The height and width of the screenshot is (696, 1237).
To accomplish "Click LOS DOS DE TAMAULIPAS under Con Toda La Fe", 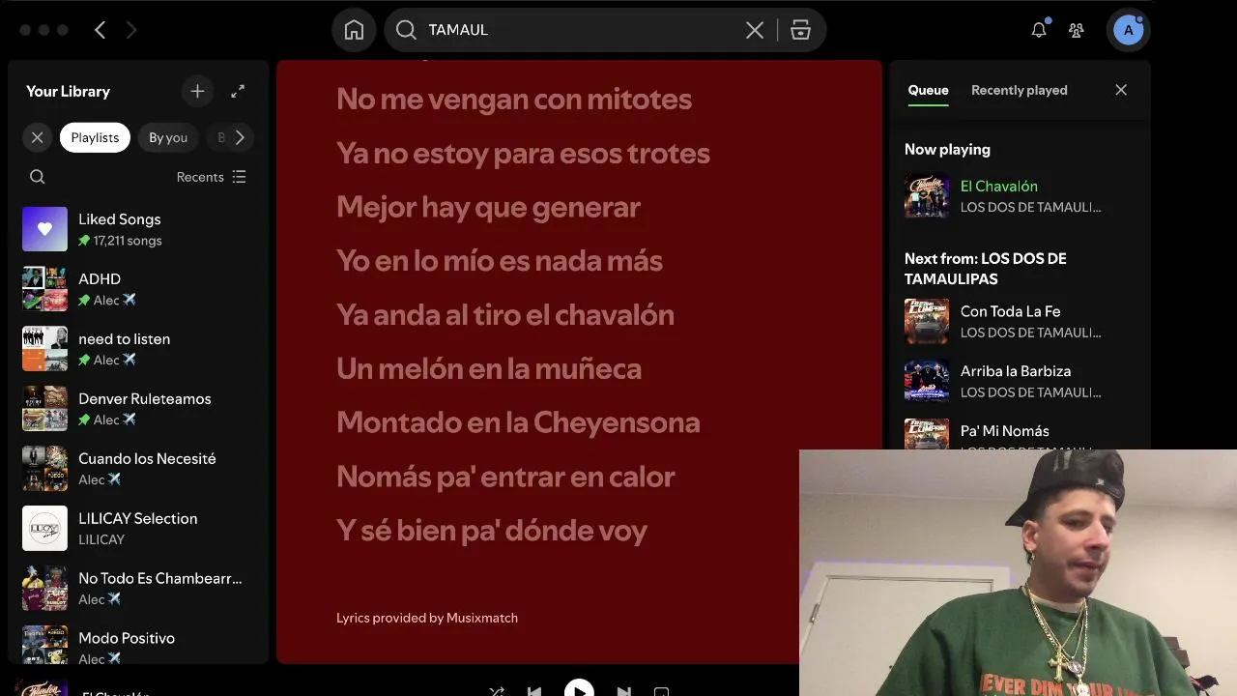I will [x=1030, y=333].
